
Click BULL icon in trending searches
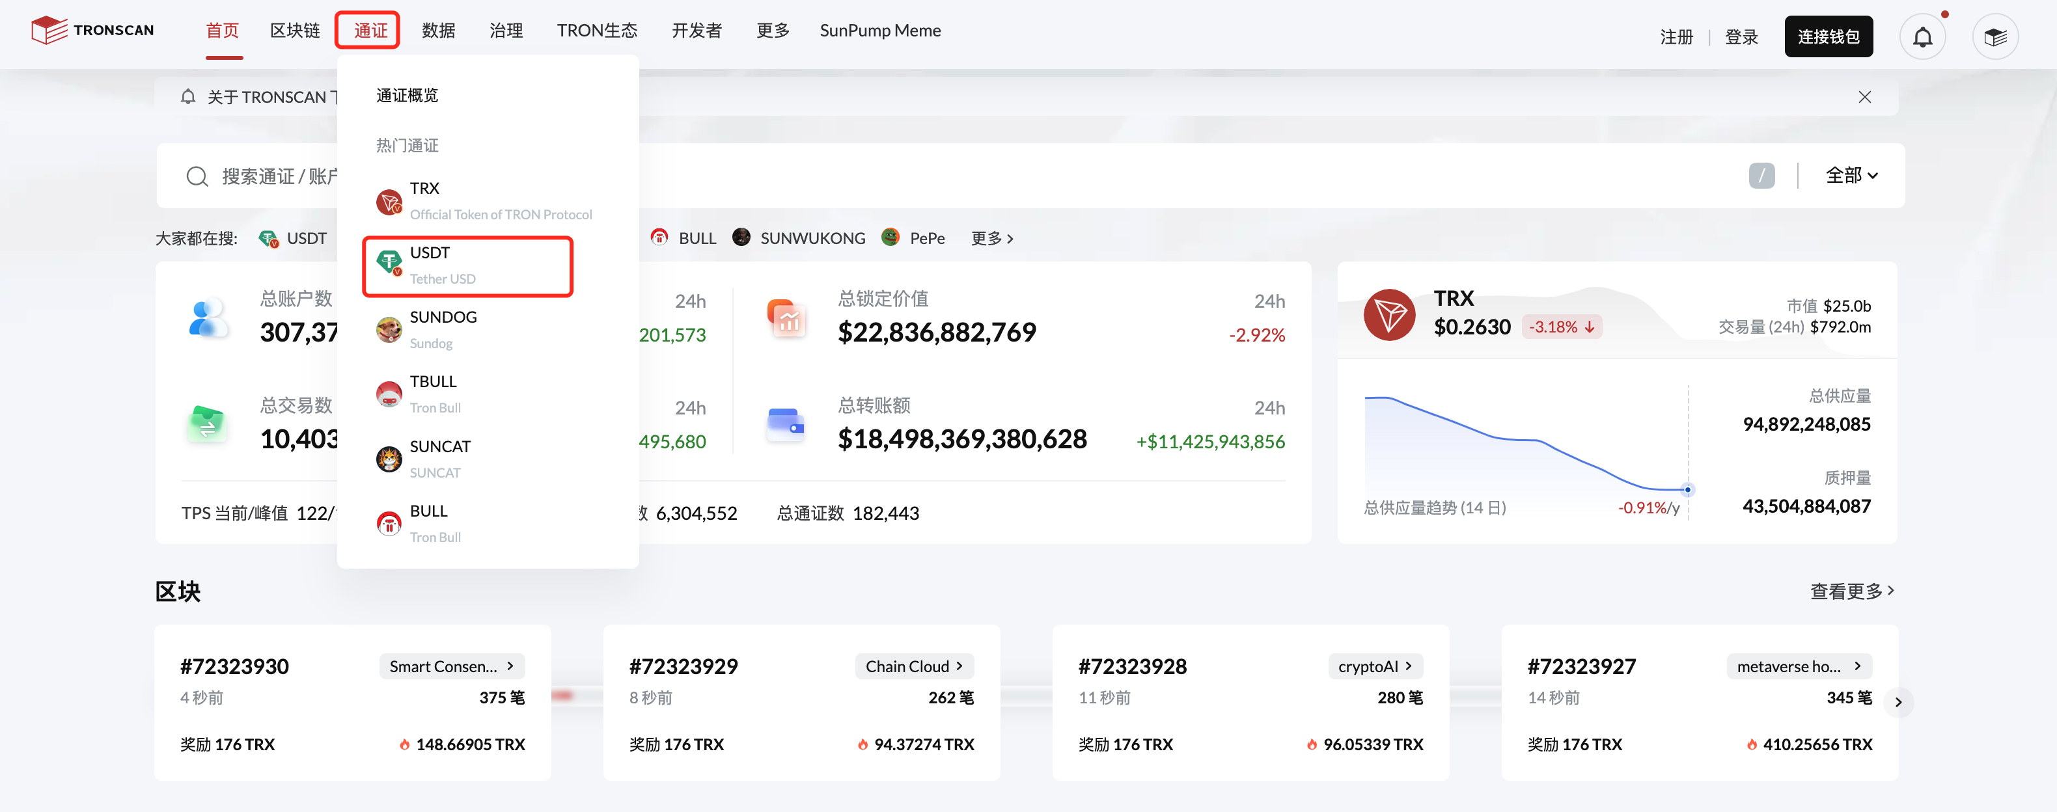[x=659, y=237]
